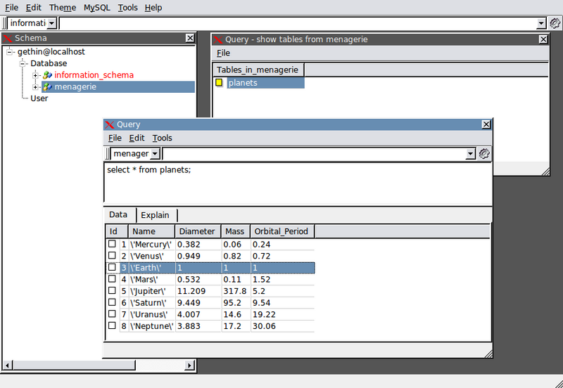Close the 'select * from planets' Query window
Viewport: 563px width, 388px height.
(486, 124)
